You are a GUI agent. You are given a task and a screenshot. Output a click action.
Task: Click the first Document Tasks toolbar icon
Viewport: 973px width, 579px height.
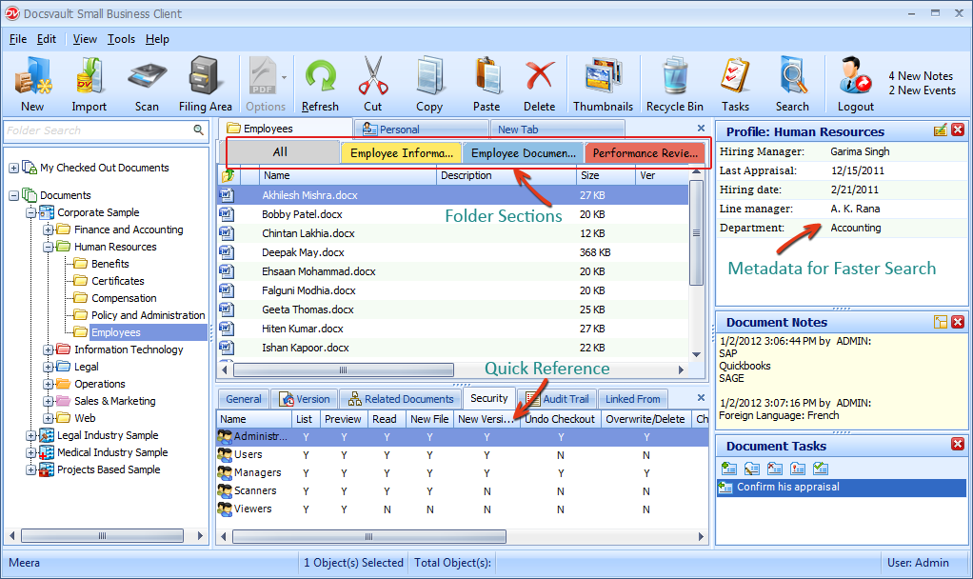tap(729, 469)
